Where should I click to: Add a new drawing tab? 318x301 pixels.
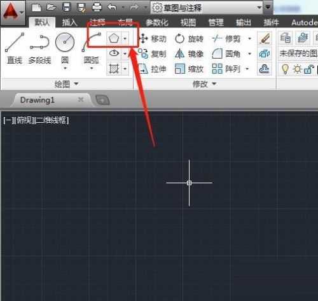tap(102, 100)
